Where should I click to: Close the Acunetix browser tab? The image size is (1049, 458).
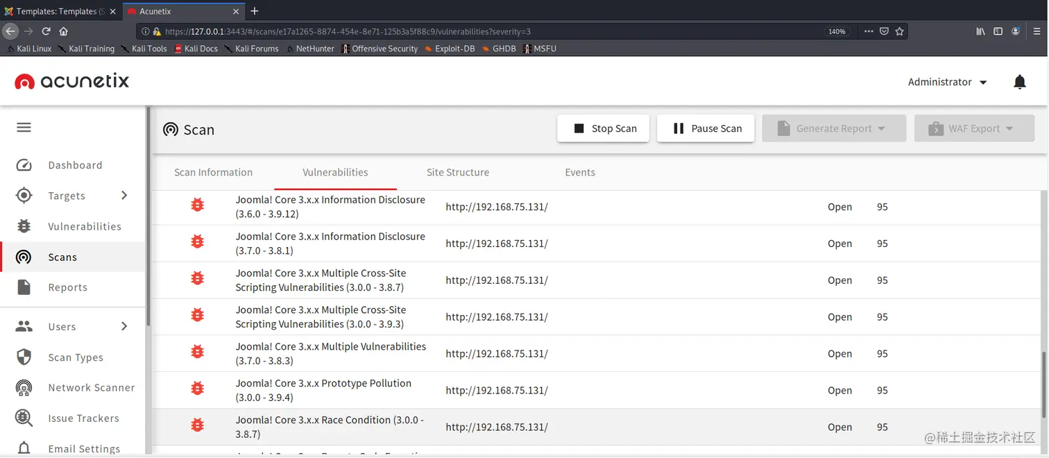tap(237, 11)
